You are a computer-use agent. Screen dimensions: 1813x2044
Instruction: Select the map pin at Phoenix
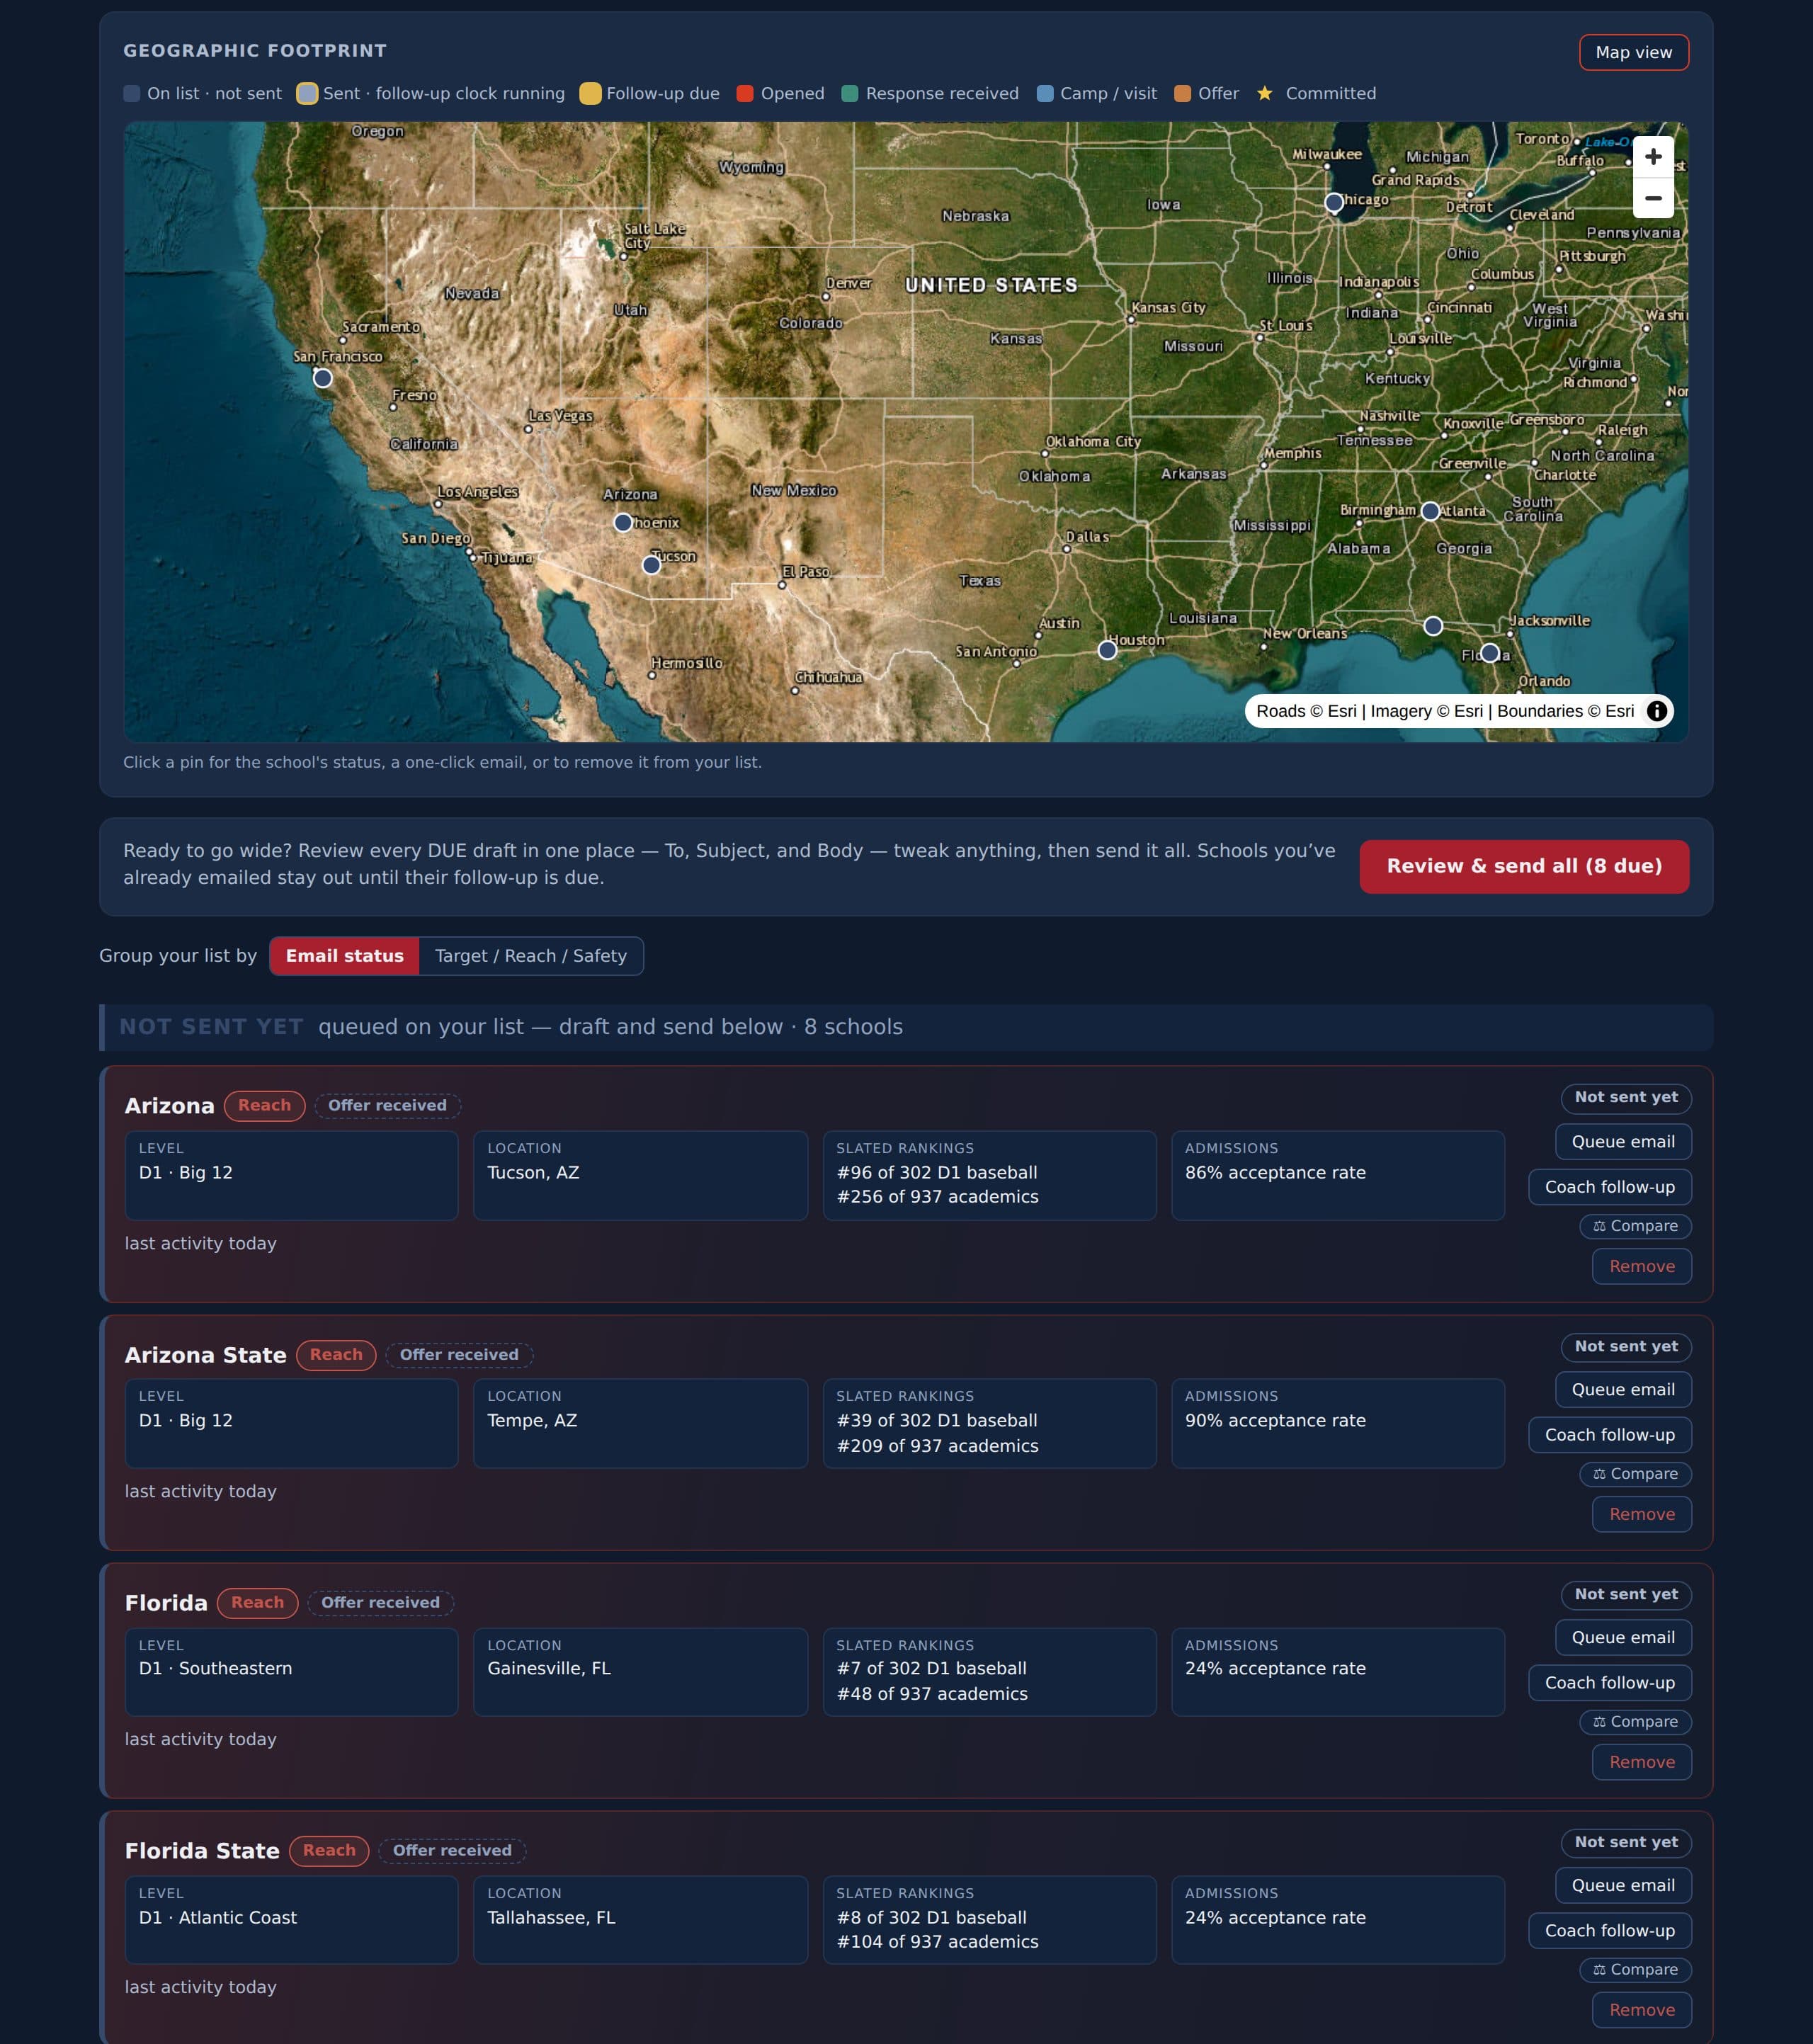click(x=623, y=522)
